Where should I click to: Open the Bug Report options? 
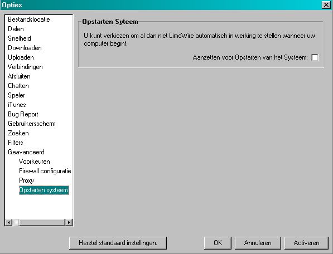click(x=23, y=114)
